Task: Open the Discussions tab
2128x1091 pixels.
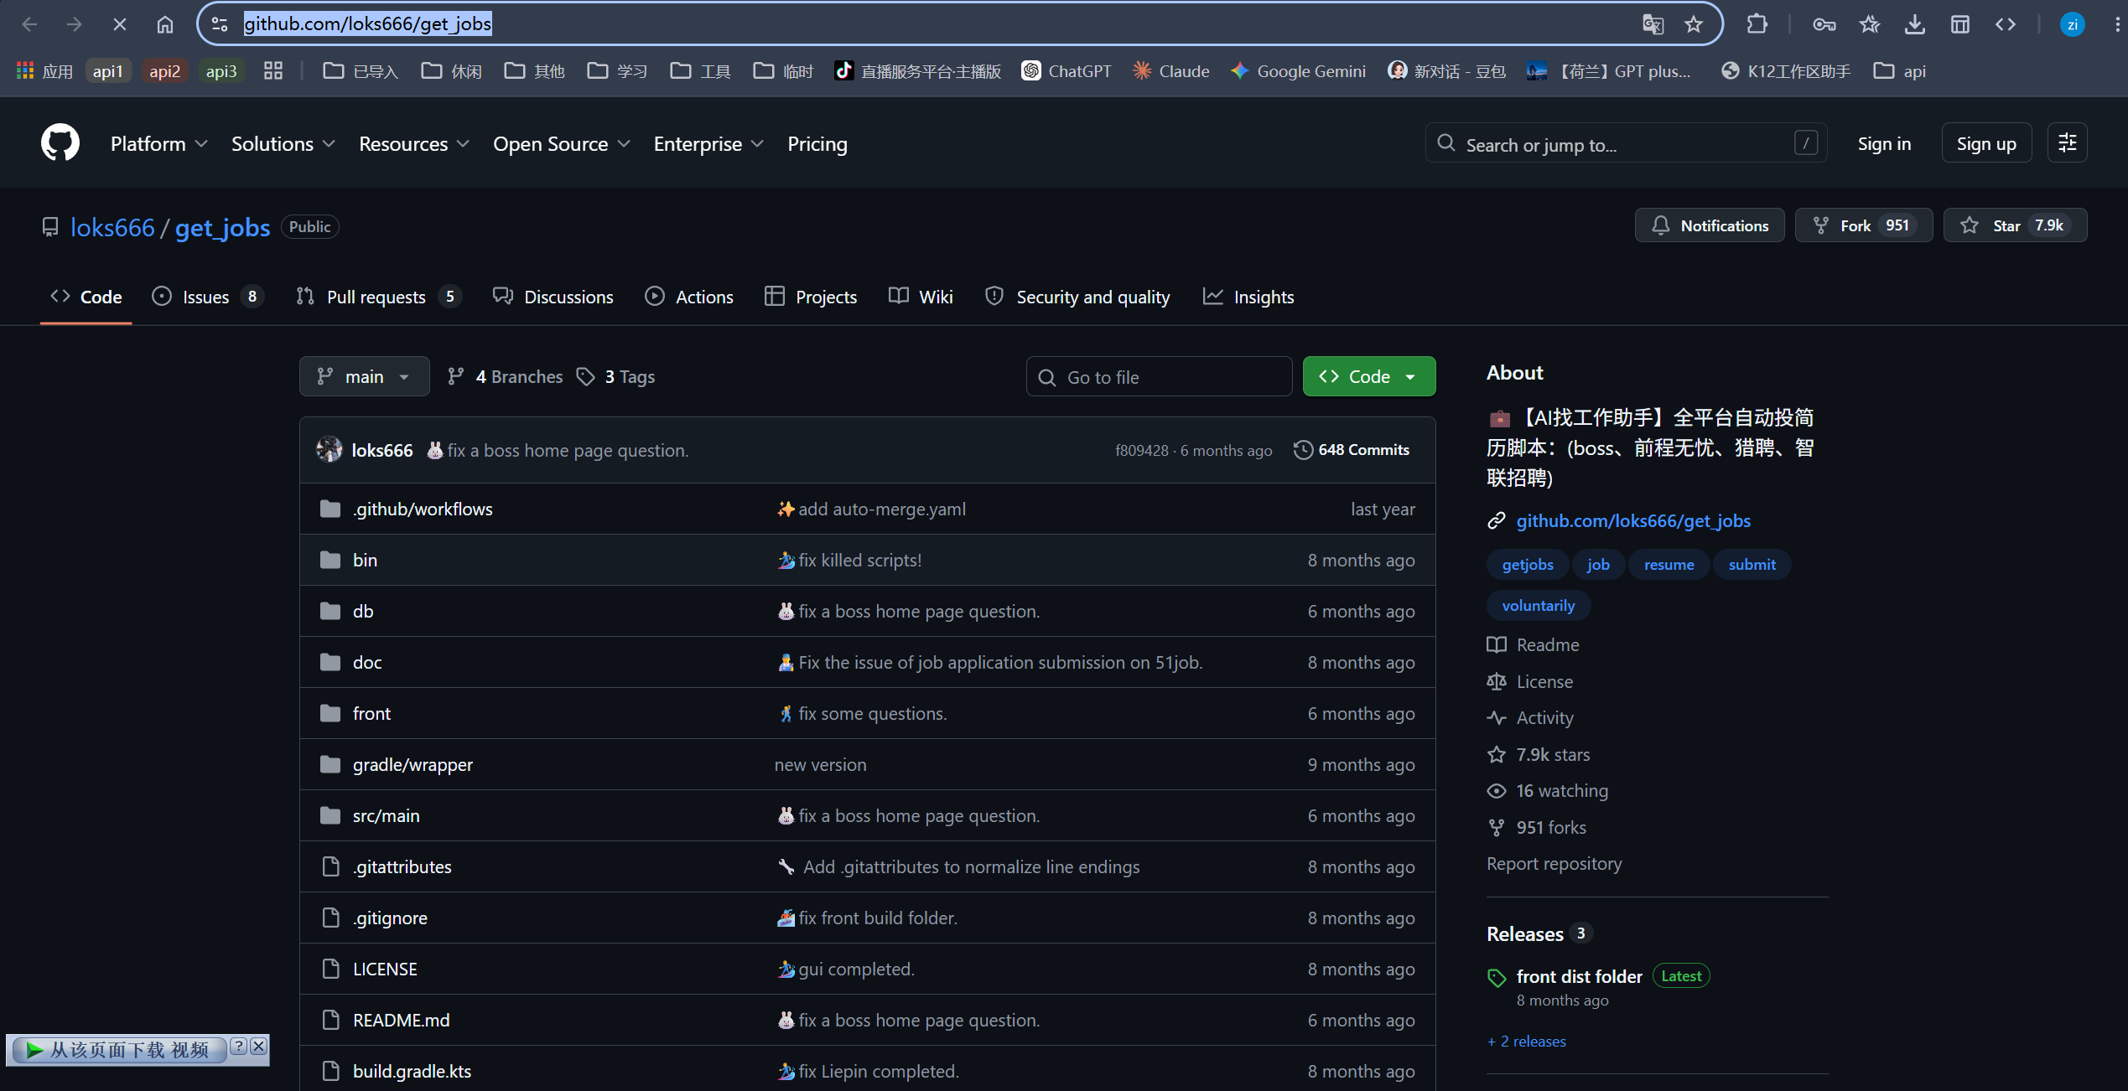Action: pos(553,297)
